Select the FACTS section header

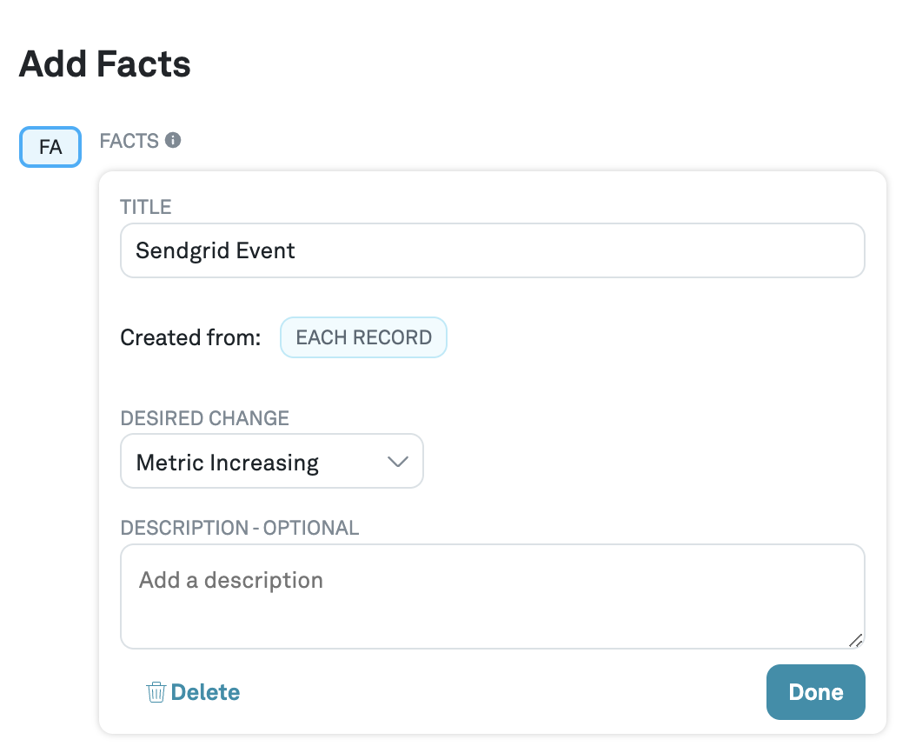point(131,140)
